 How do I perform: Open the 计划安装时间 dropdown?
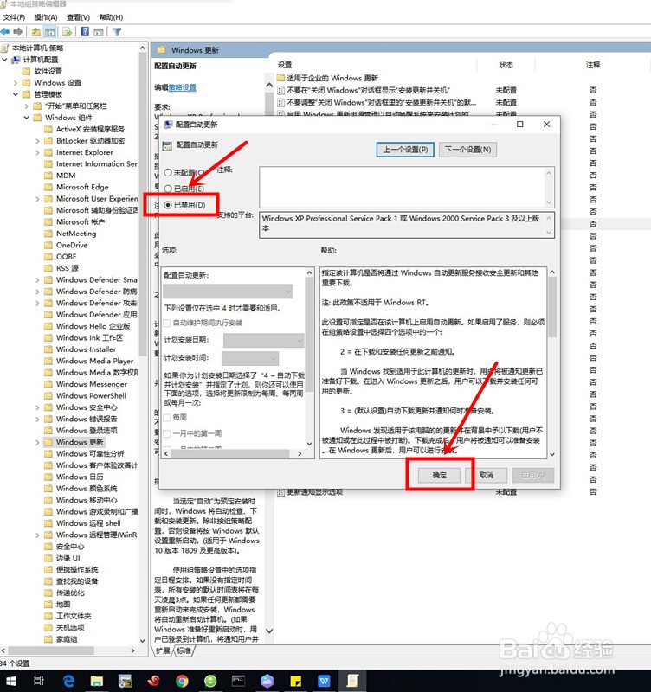pos(250,358)
